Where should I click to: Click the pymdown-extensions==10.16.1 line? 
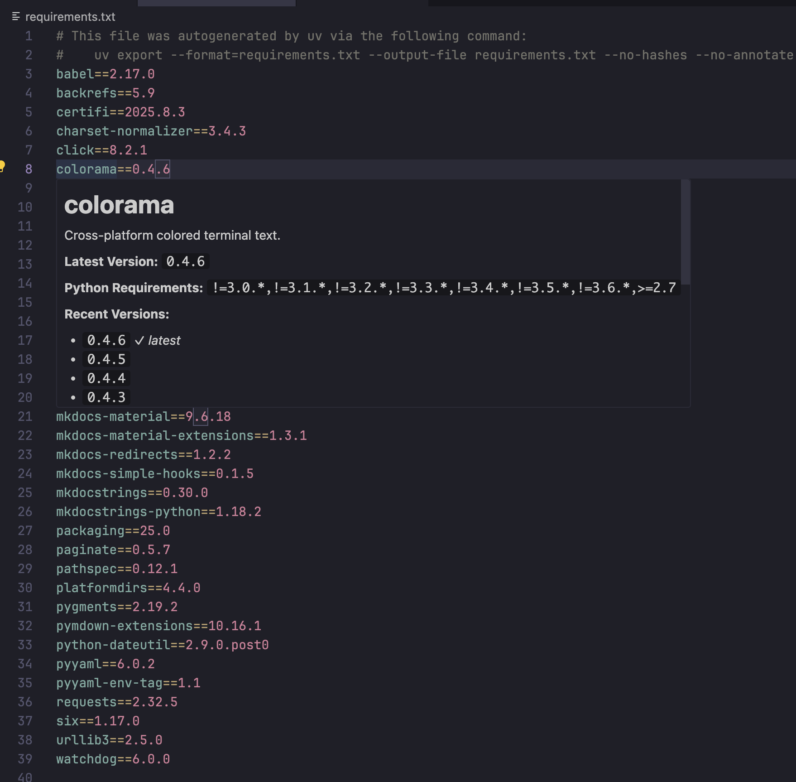(x=159, y=626)
